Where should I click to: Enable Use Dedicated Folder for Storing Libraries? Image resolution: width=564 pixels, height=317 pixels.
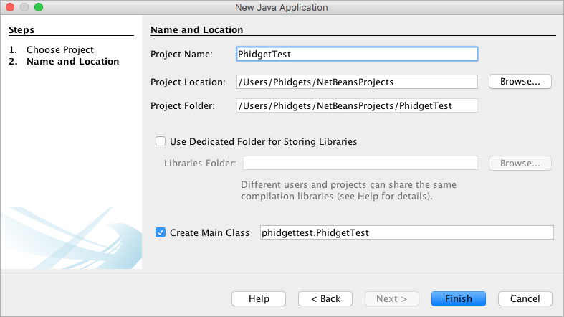pyautogui.click(x=161, y=141)
